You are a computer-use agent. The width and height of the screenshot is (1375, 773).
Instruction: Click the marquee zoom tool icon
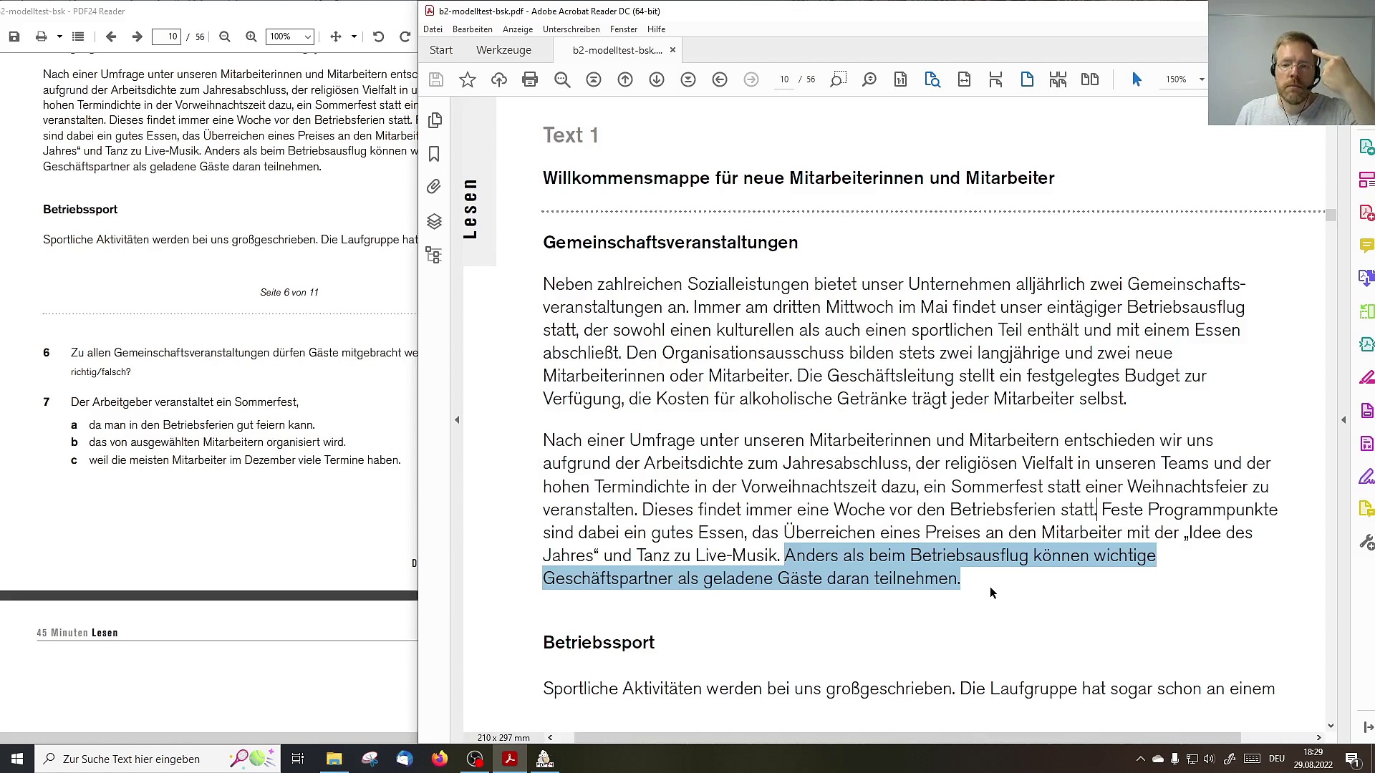(x=838, y=79)
